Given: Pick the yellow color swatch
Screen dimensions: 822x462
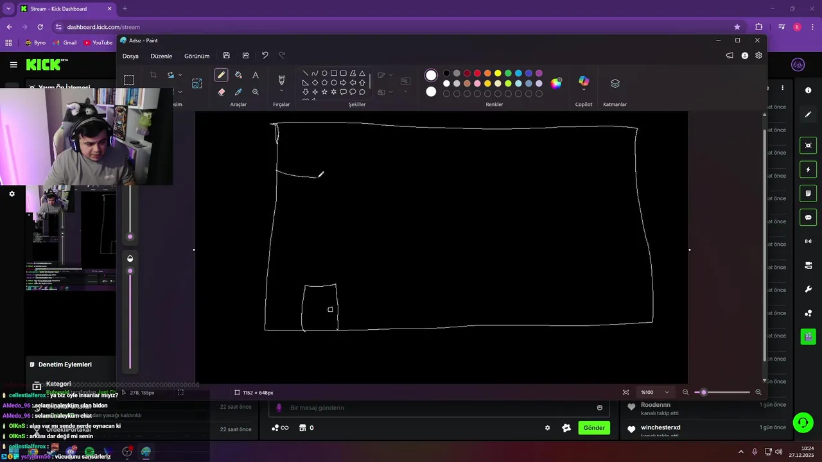Looking at the screenshot, I should (x=498, y=73).
